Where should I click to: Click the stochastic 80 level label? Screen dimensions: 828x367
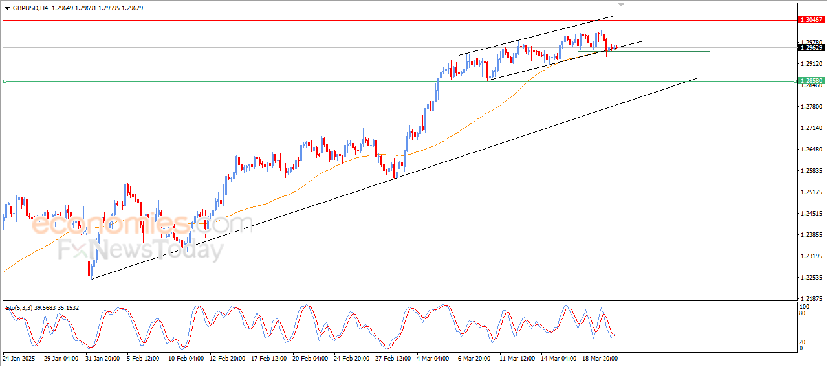coord(803,313)
